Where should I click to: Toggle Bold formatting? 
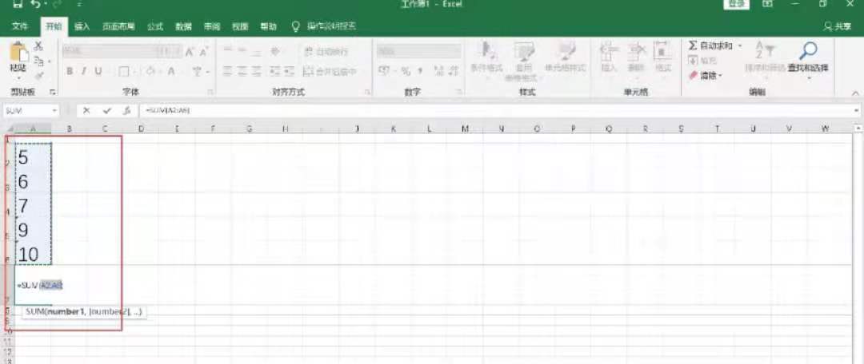pyautogui.click(x=70, y=71)
